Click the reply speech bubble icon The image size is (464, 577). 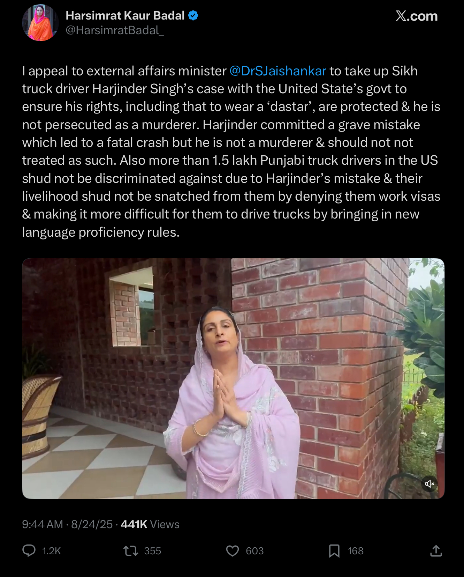[29, 551]
